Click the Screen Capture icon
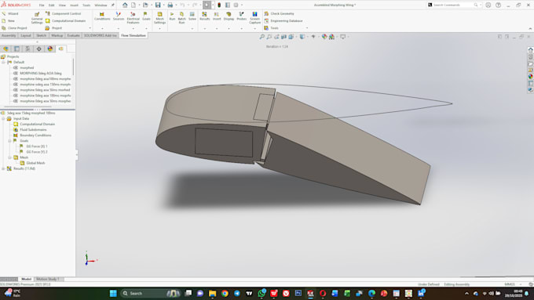The height and width of the screenshot is (300, 534). [x=254, y=17]
